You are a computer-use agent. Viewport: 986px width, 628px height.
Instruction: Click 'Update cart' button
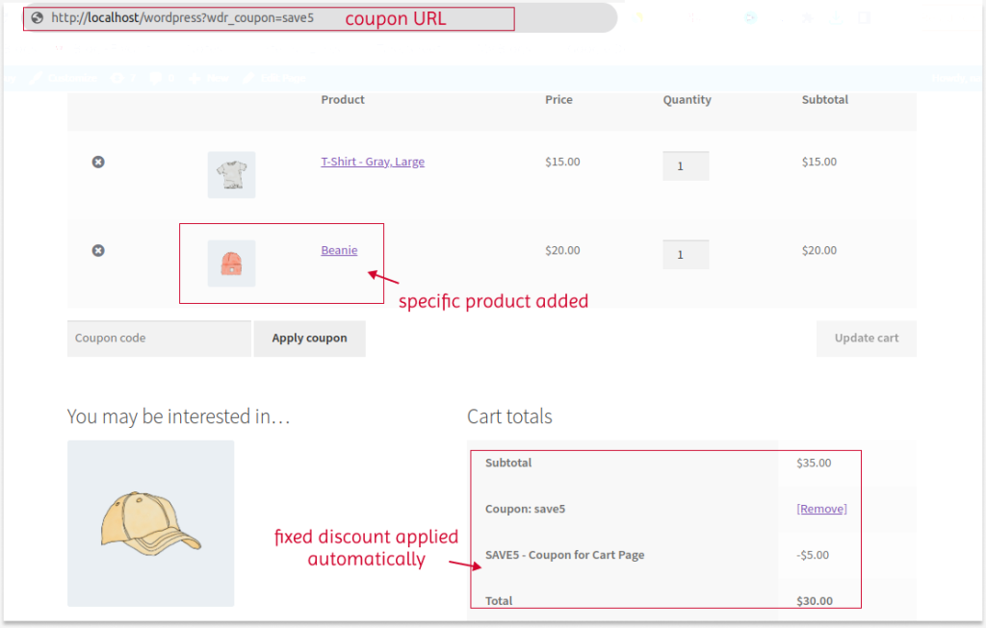coord(865,338)
